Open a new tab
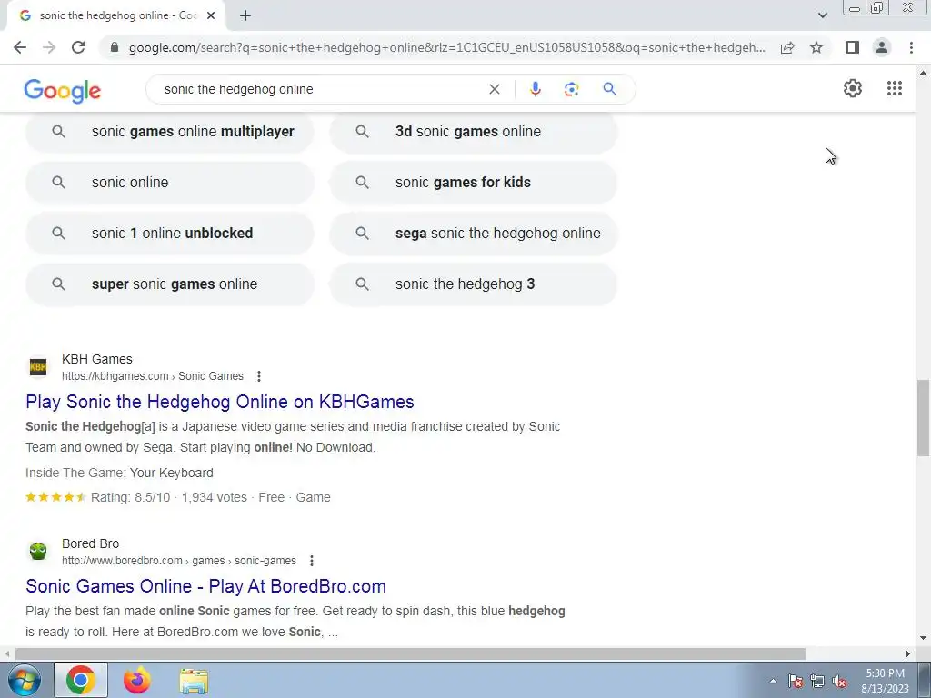931x698 pixels. tap(245, 16)
